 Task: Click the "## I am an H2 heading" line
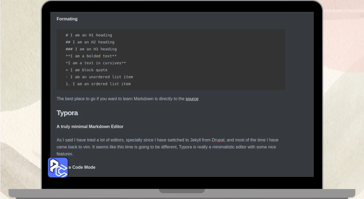click(90, 42)
